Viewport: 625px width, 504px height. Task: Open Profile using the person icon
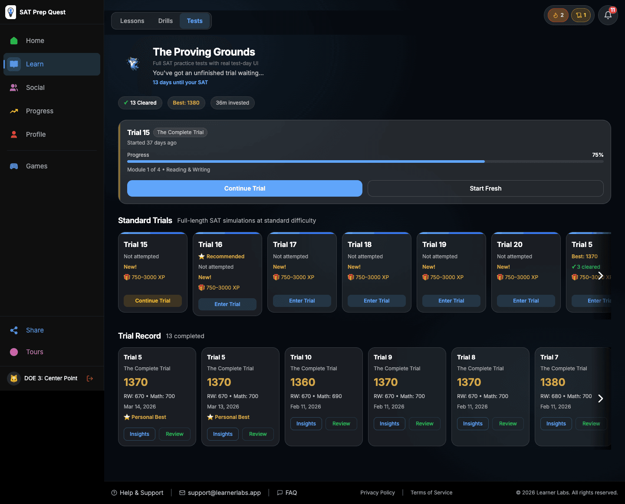click(x=13, y=134)
